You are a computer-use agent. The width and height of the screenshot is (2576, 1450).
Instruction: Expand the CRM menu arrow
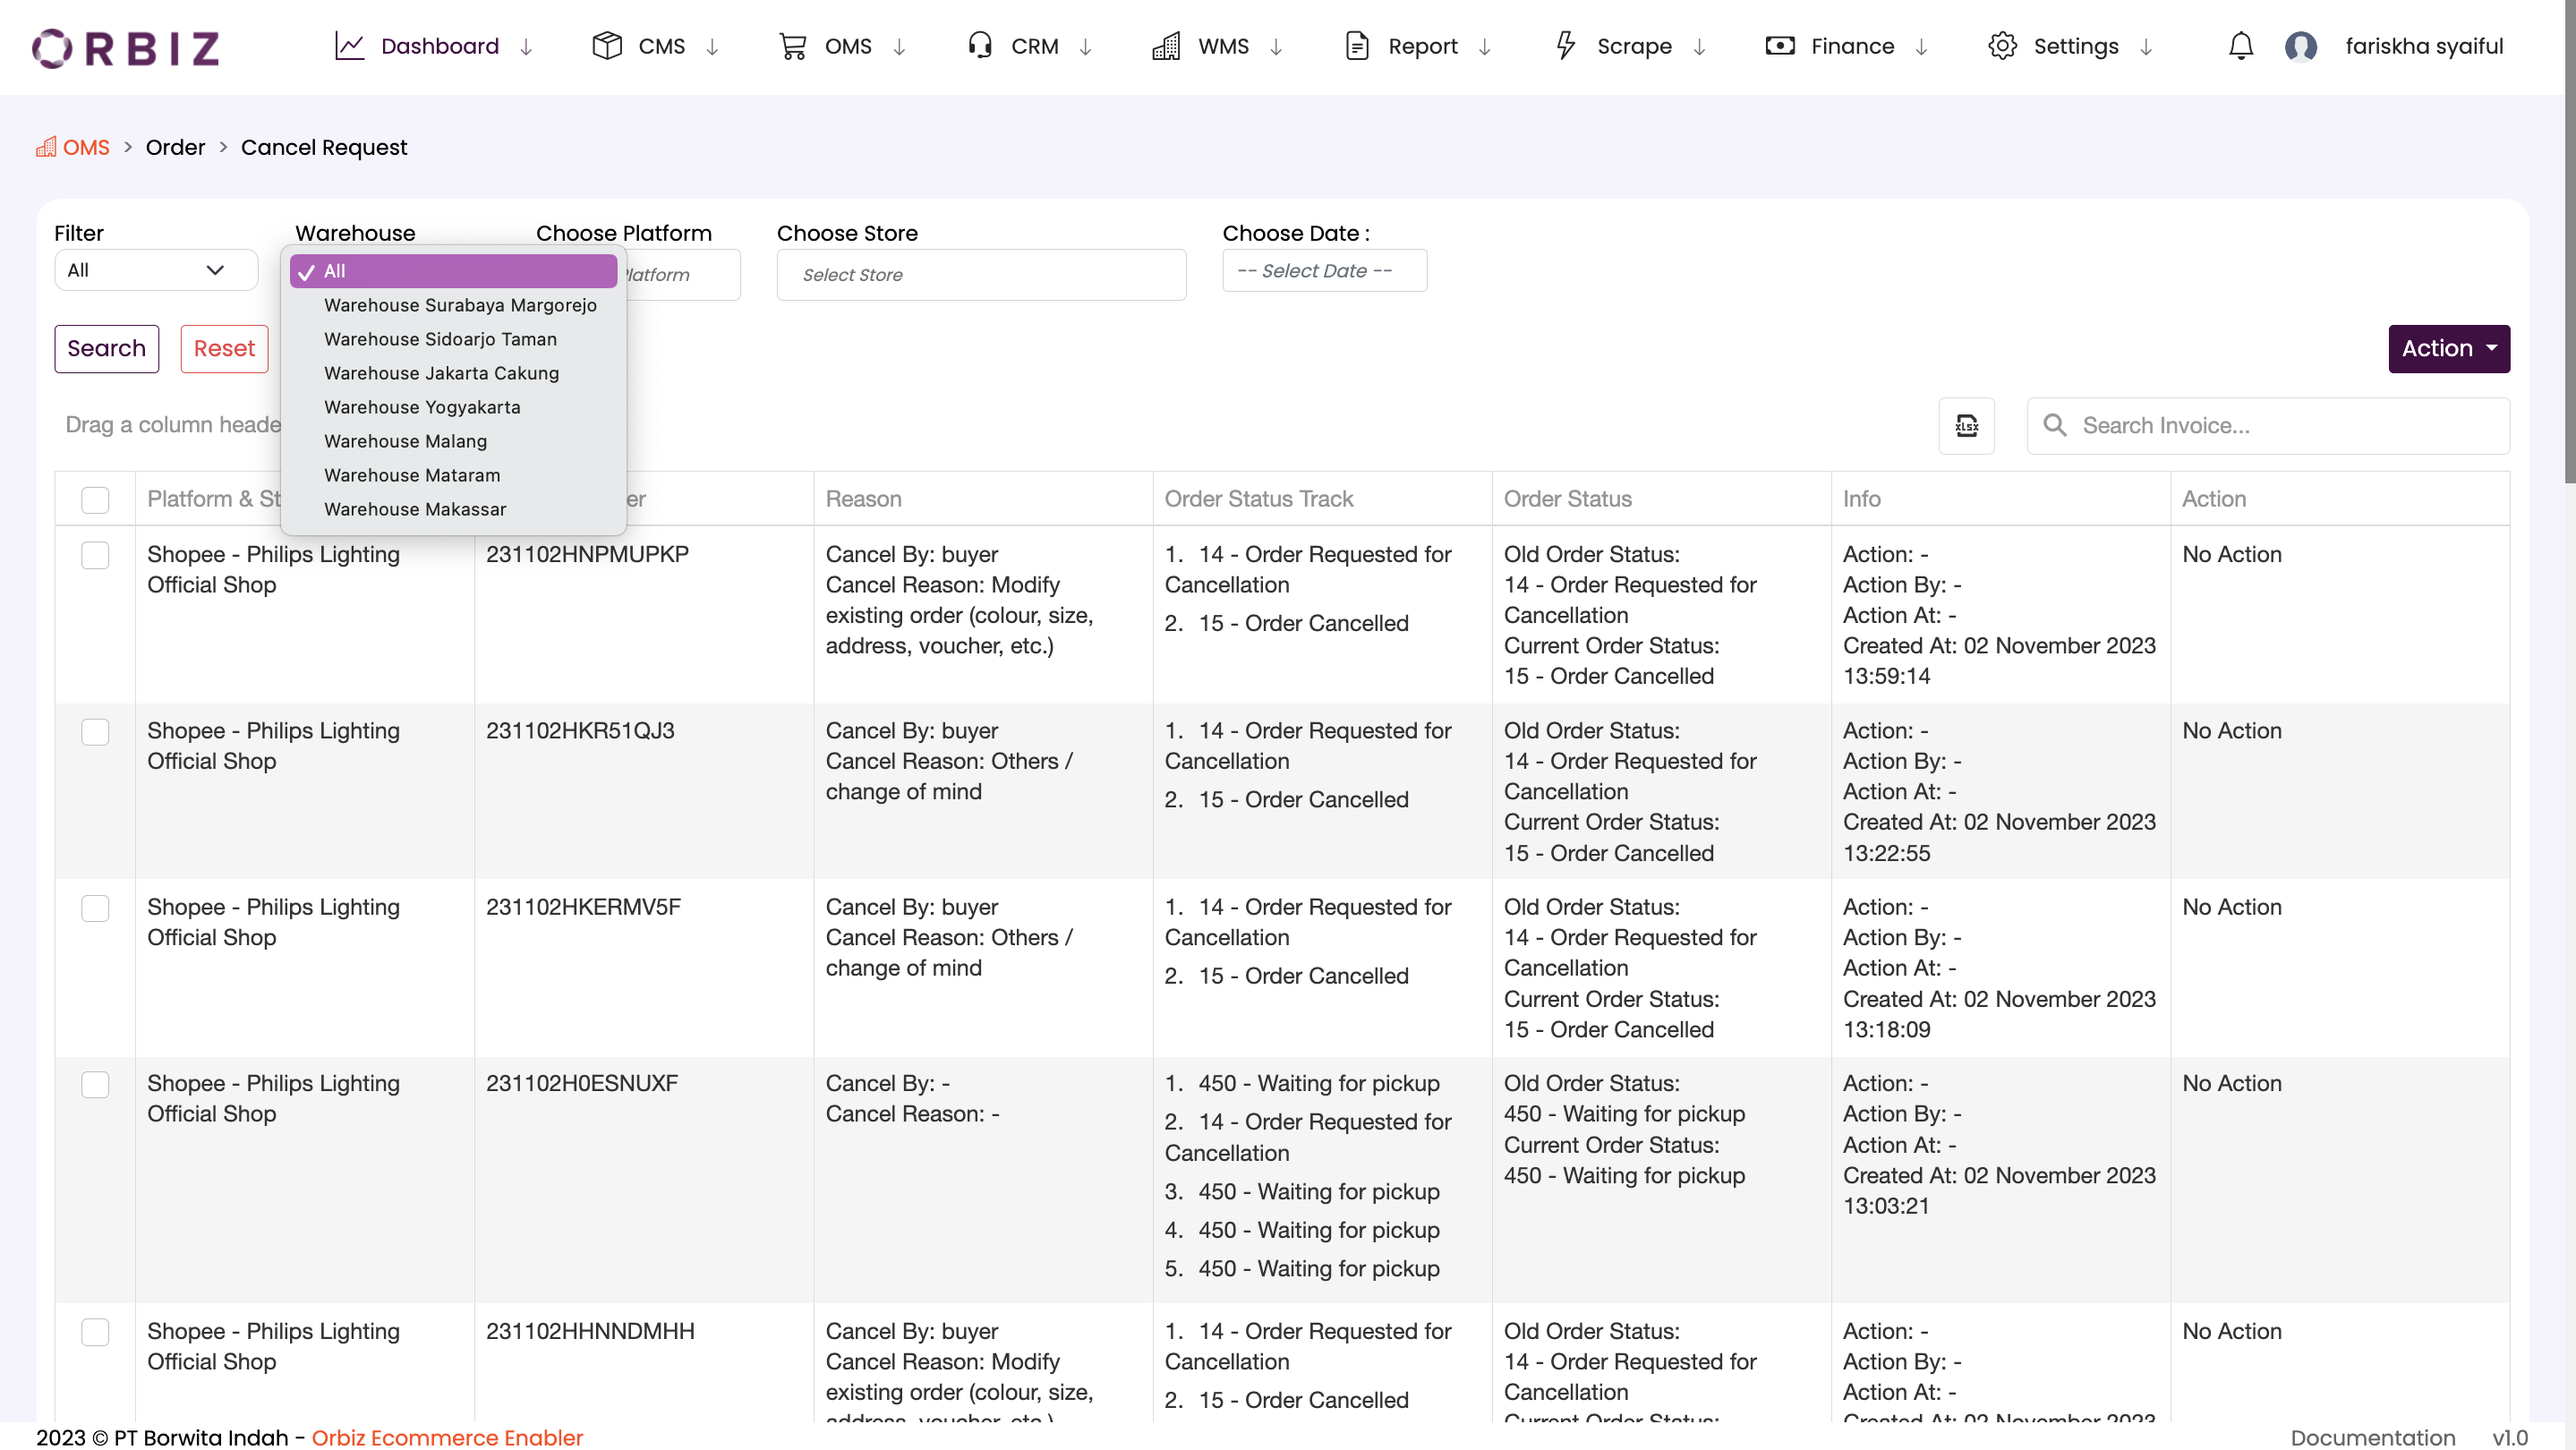[1085, 47]
